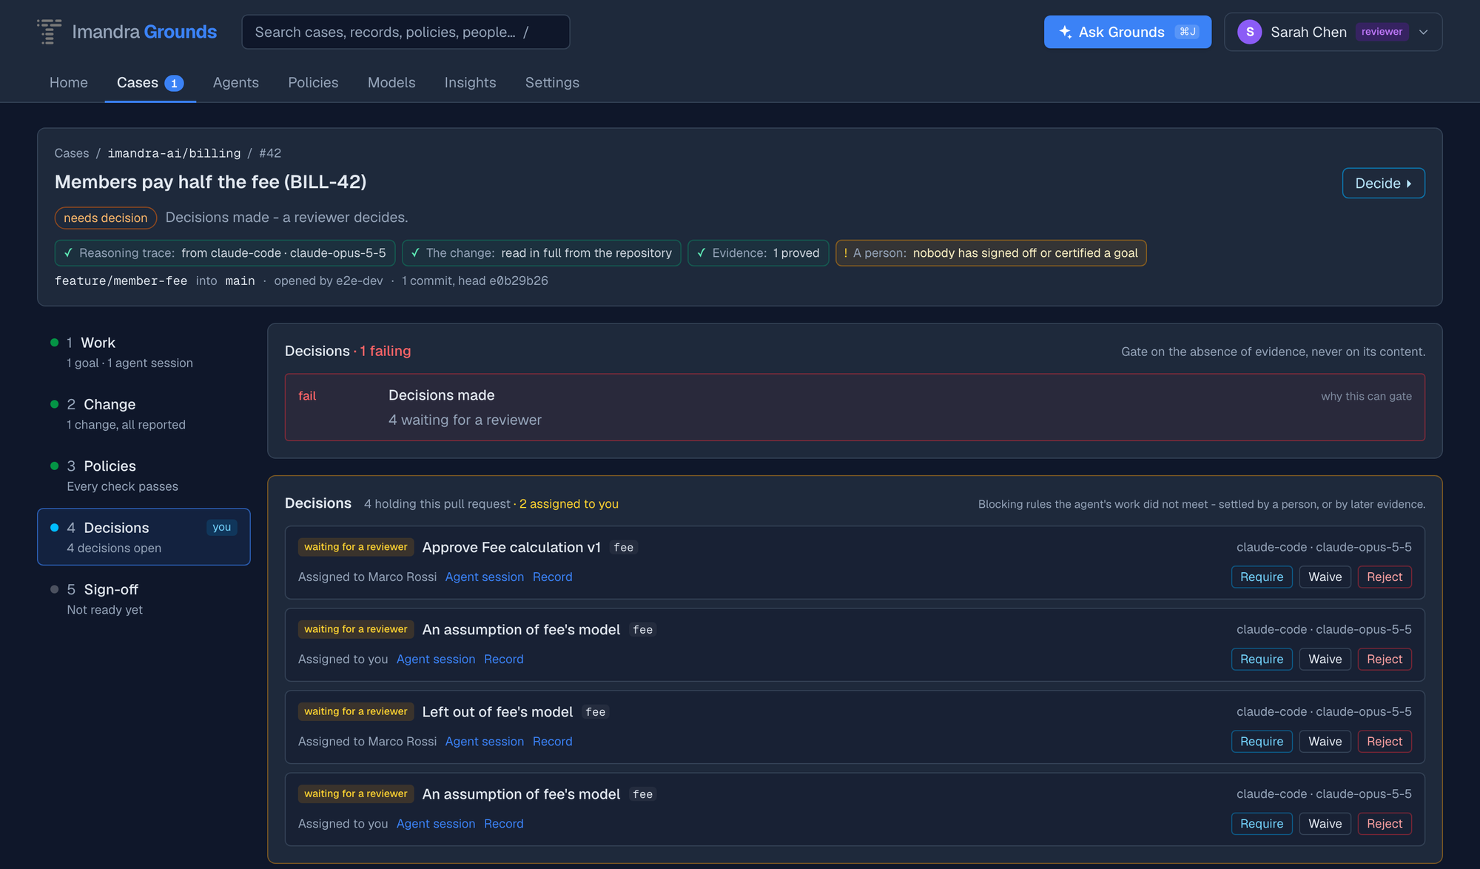Select step 4 Decisions in sidebar
The height and width of the screenshot is (869, 1480).
tap(144, 537)
